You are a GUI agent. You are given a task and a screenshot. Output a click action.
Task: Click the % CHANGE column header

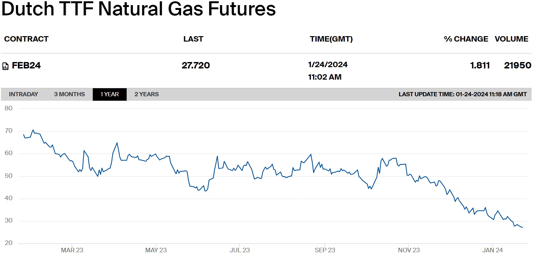point(466,39)
